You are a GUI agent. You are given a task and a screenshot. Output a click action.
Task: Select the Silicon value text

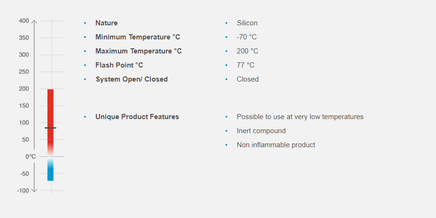[x=247, y=23]
